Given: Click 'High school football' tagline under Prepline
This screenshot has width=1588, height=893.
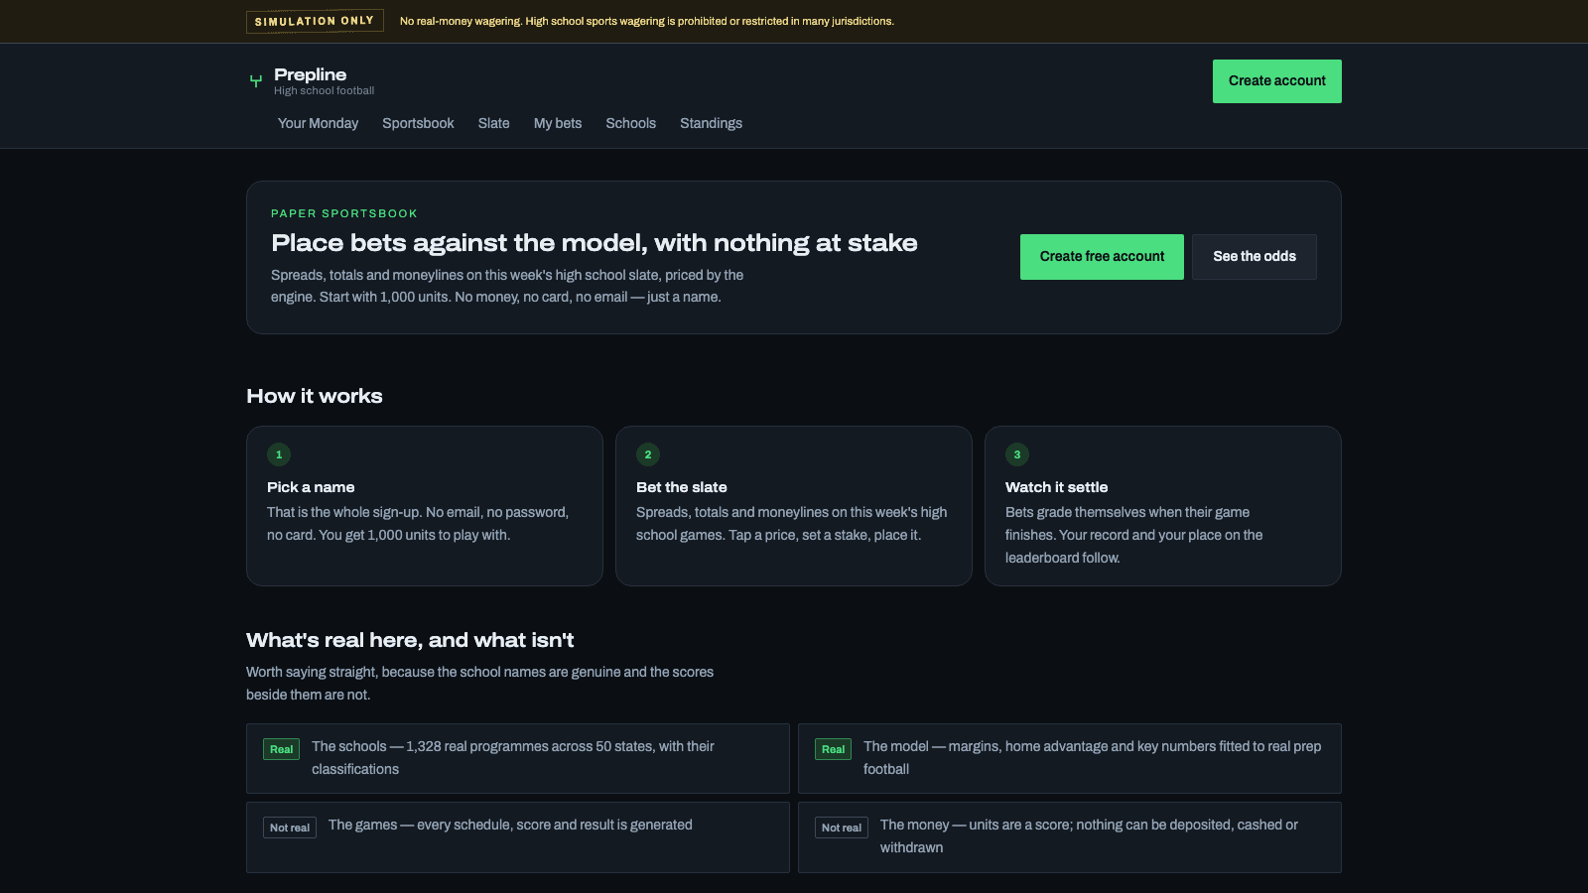Looking at the screenshot, I should click(325, 90).
